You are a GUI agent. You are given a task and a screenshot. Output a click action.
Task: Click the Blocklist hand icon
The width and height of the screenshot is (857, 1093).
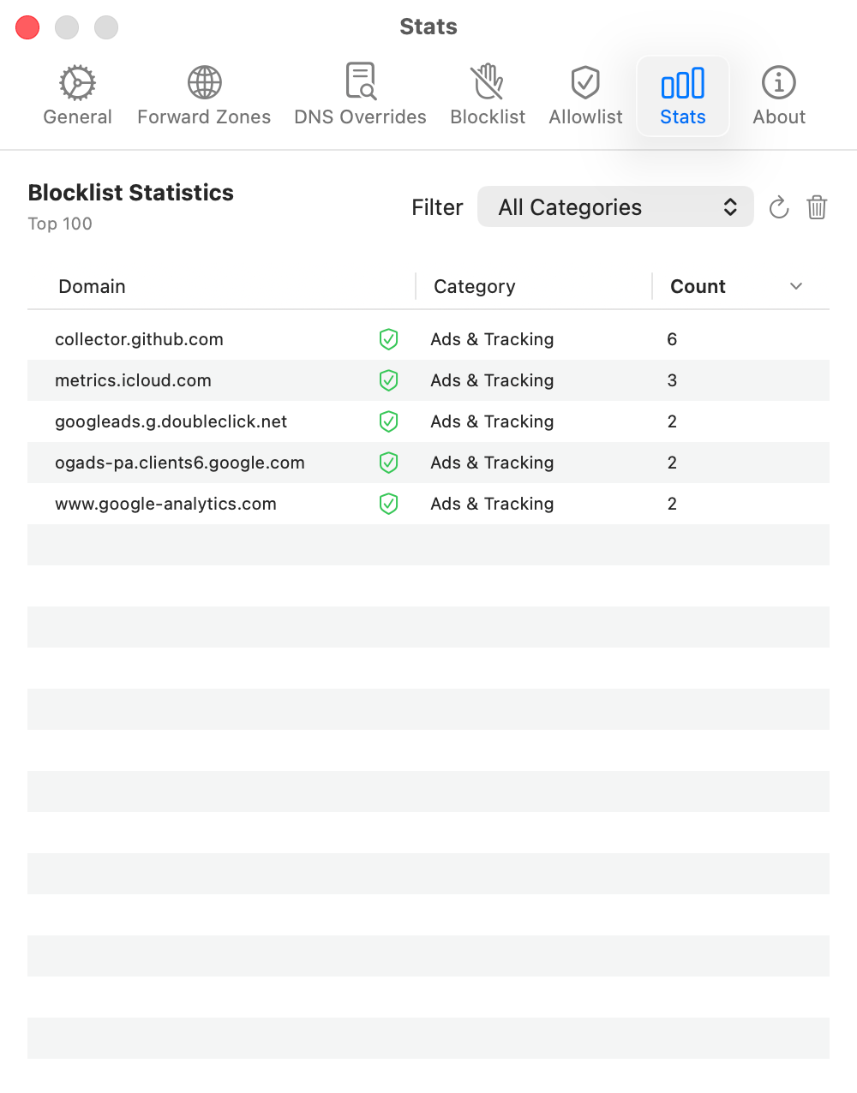487,82
